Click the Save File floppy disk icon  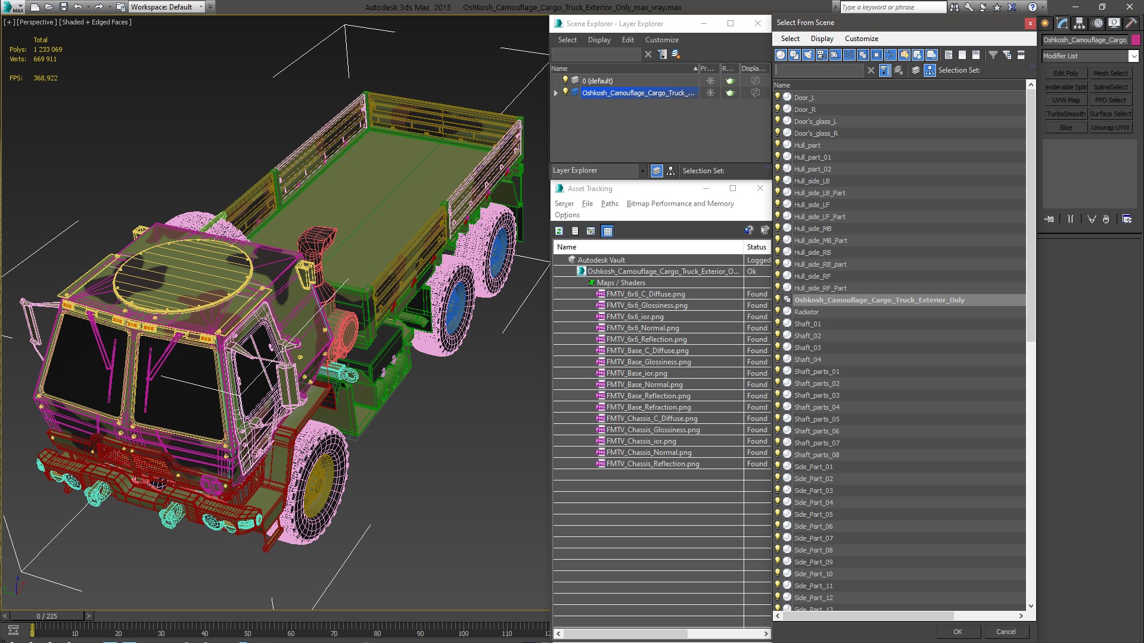point(64,7)
